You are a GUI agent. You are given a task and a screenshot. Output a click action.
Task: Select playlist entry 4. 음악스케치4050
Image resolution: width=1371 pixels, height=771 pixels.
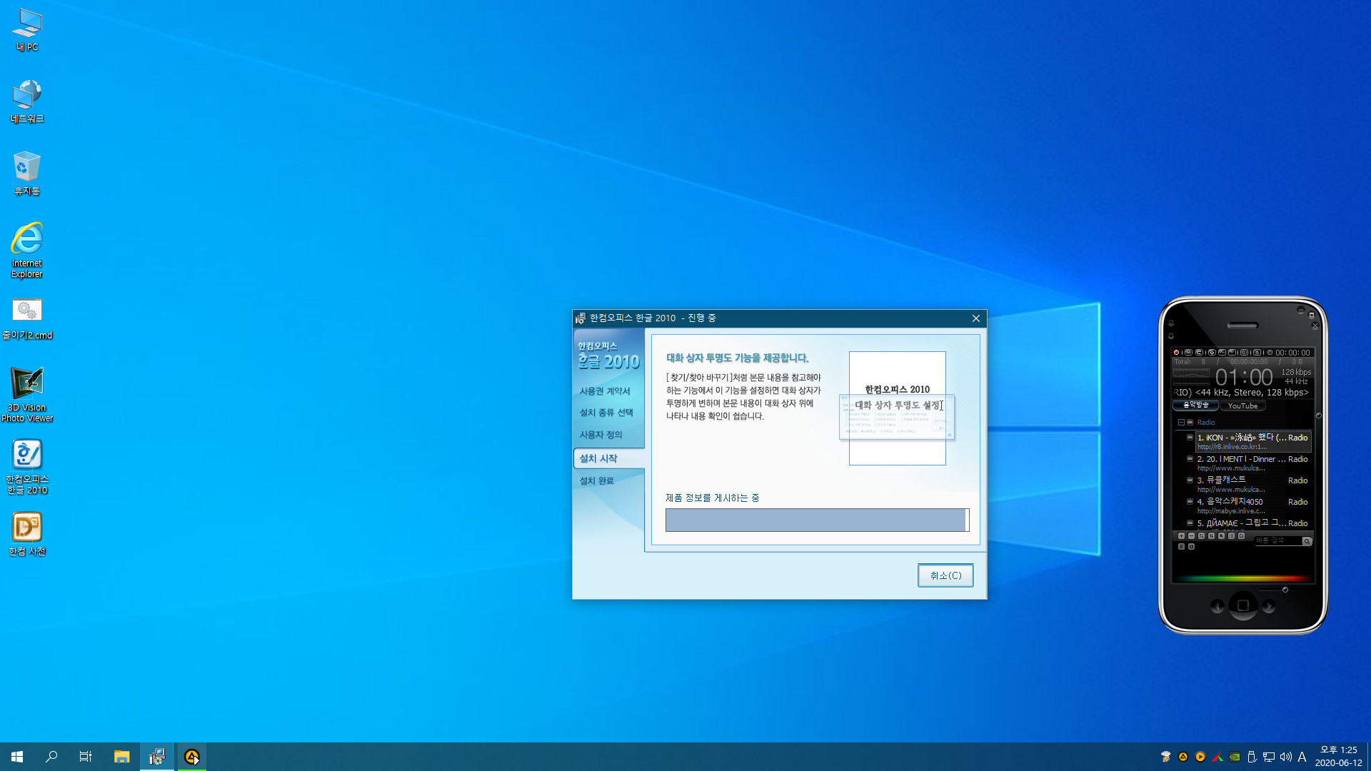point(1253,505)
